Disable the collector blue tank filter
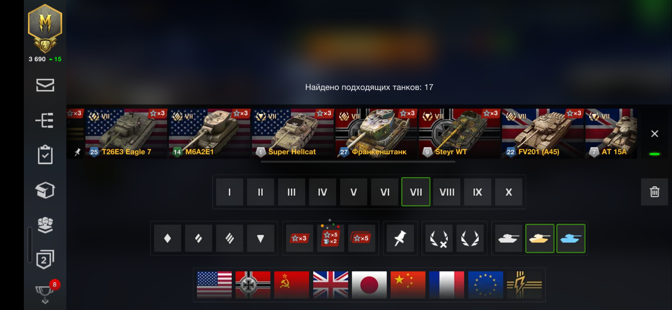 click(571, 238)
